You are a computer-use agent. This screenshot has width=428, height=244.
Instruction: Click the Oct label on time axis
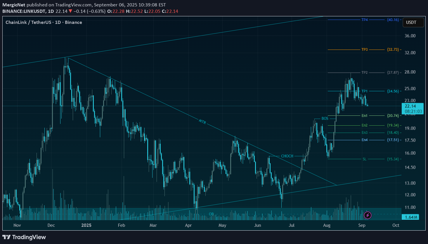pyautogui.click(x=396, y=225)
